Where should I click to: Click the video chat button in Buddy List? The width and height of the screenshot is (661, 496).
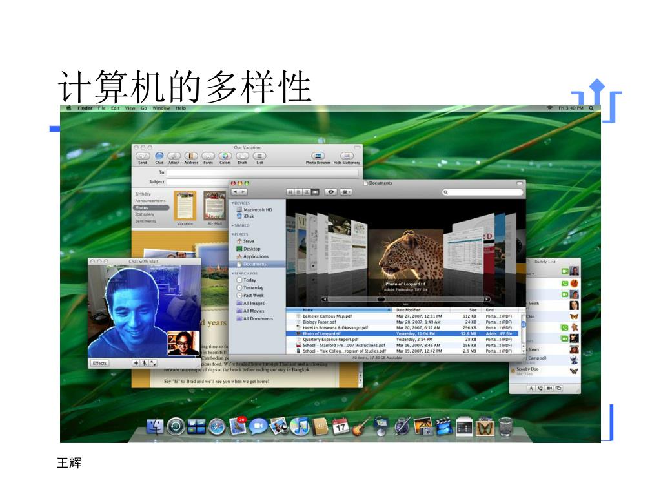tap(549, 388)
